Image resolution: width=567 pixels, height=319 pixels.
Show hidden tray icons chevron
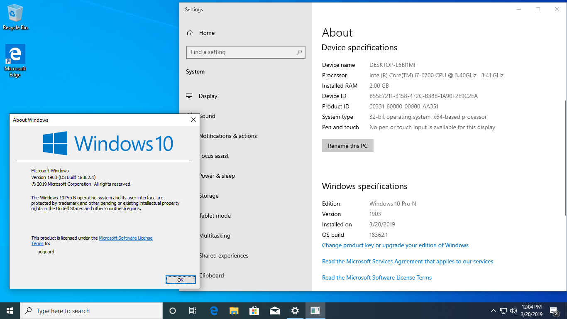pos(493,311)
